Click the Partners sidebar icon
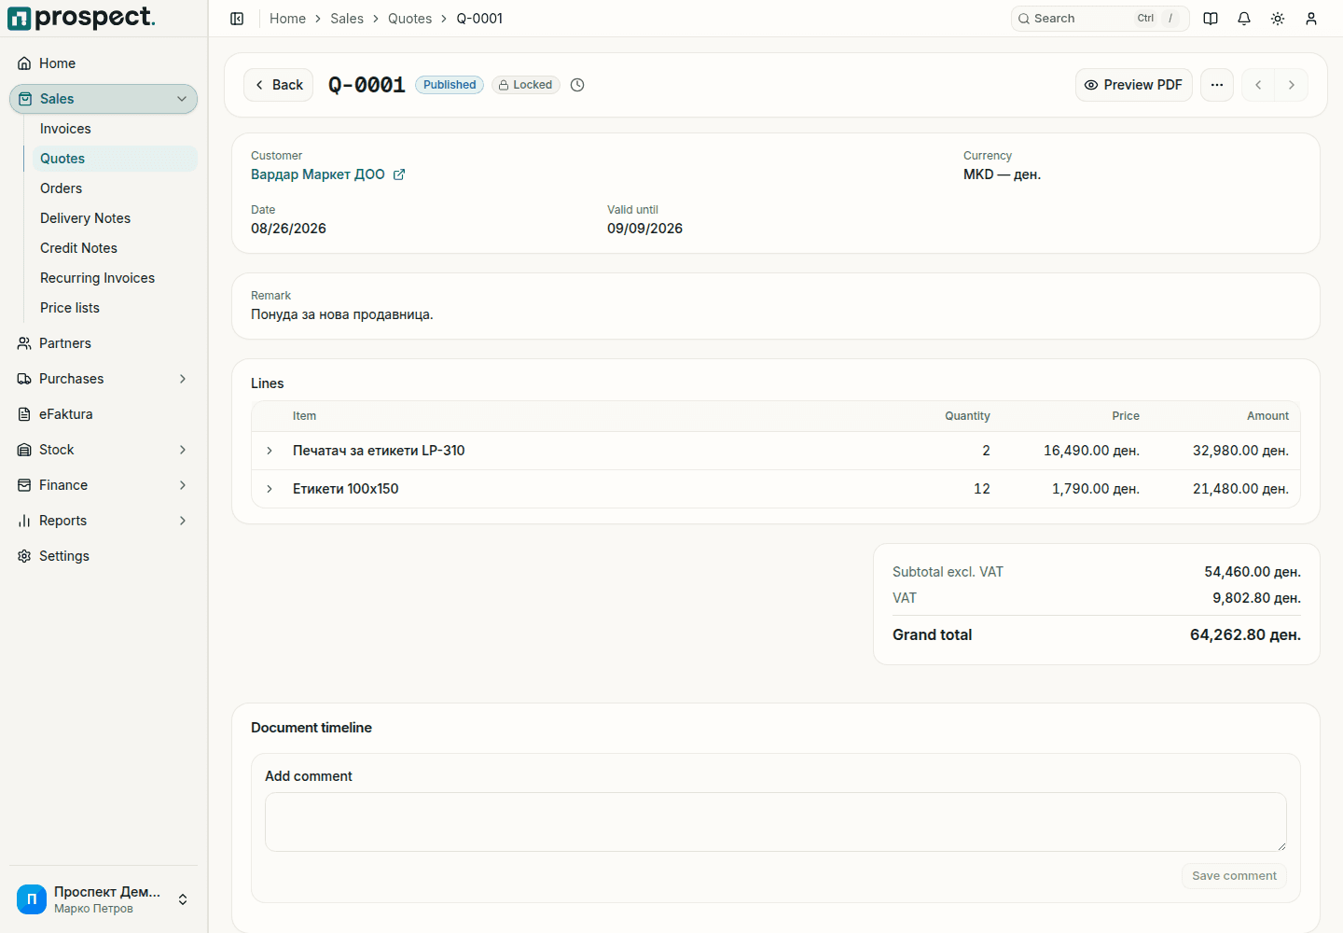 pyautogui.click(x=24, y=343)
